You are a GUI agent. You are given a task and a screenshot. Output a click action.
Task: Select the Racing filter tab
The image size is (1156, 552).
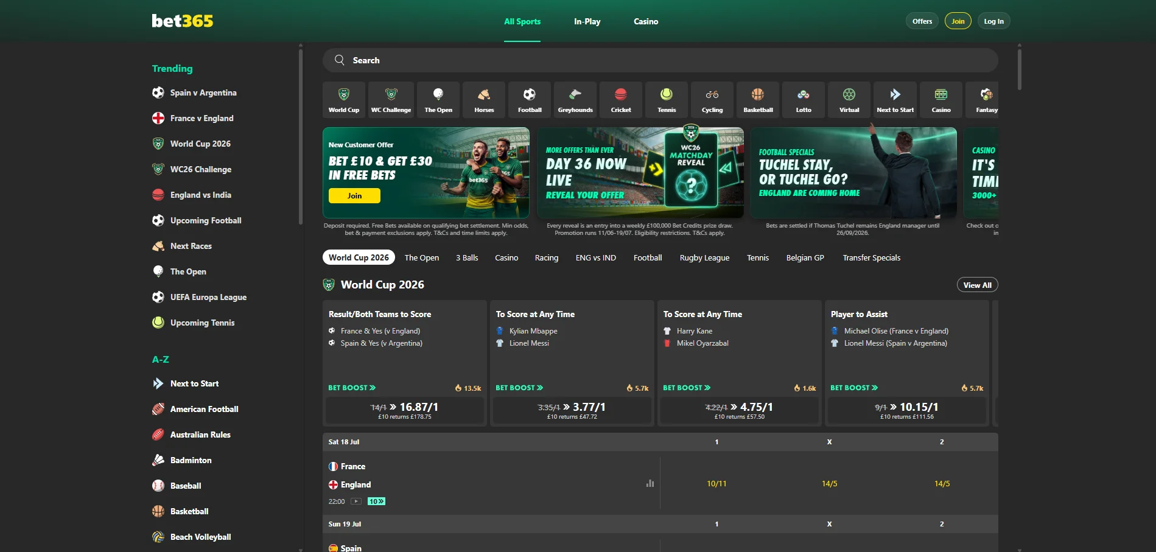click(x=547, y=257)
